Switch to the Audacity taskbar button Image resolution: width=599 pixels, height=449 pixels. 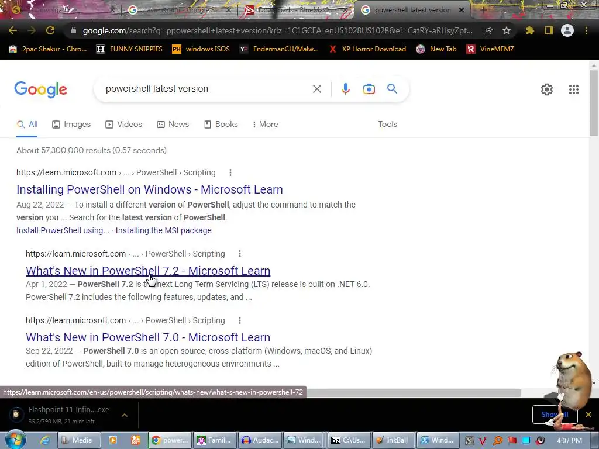click(260, 440)
